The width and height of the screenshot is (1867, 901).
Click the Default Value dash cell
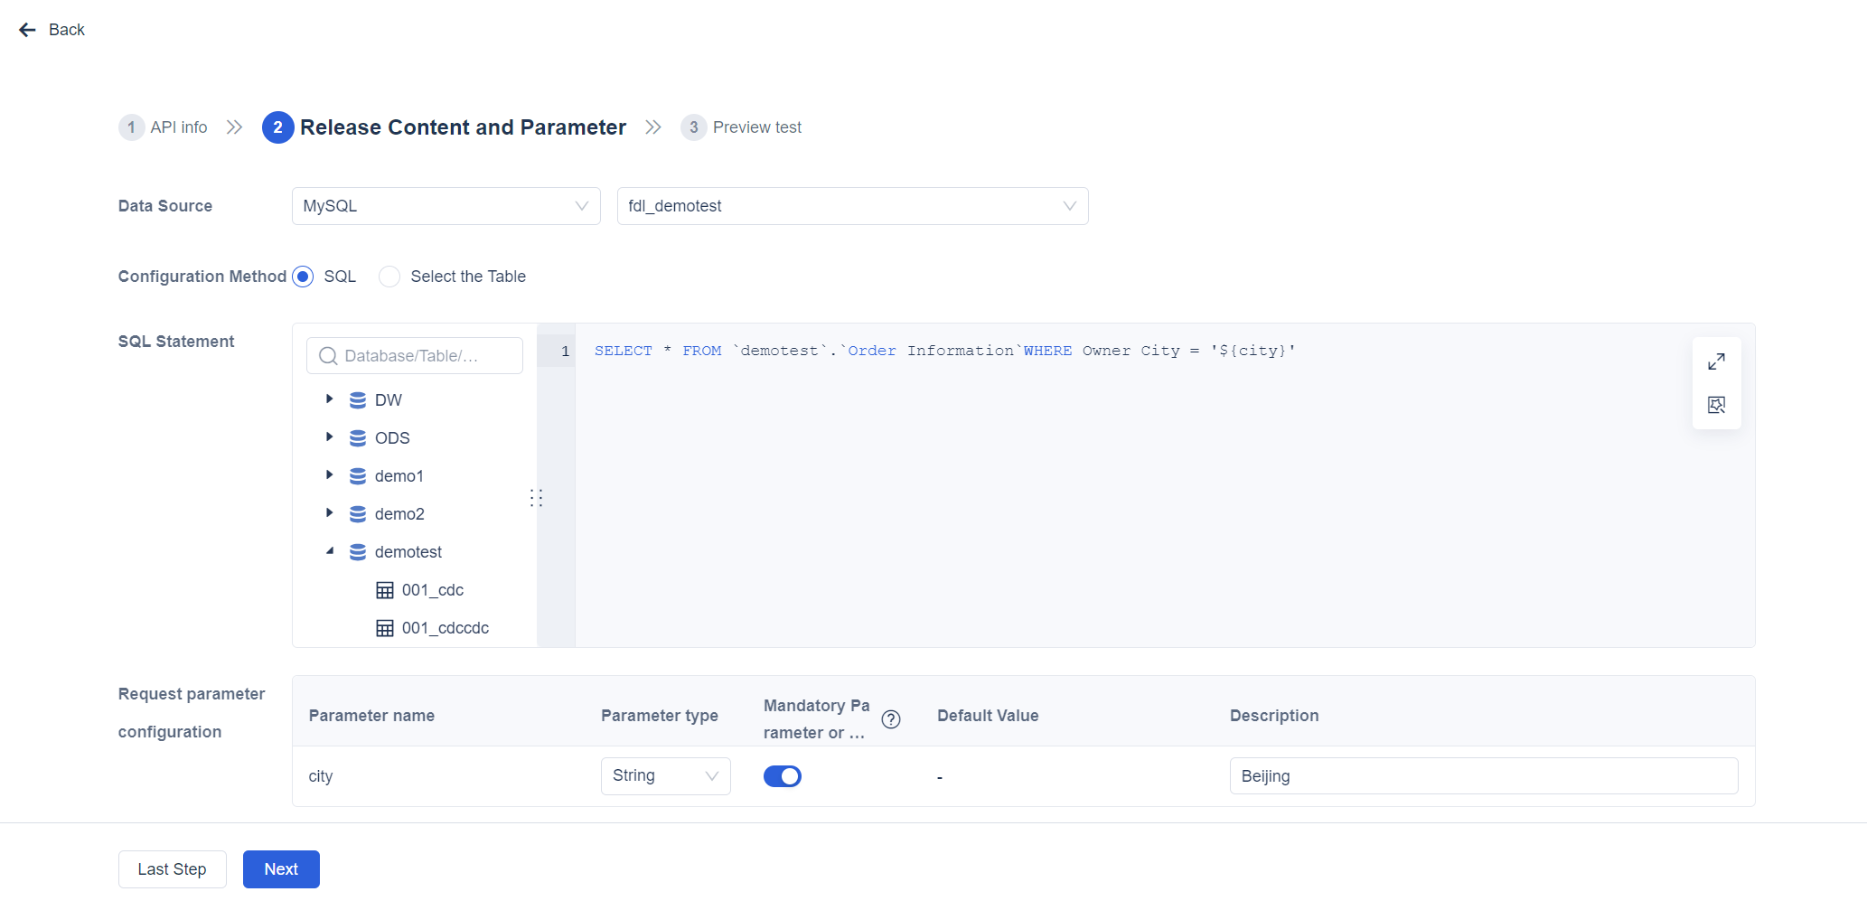pos(940,777)
